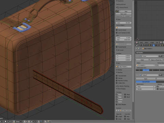164x123 pixels.
Task: Open the Texture properties tab icon
Action: coord(160,45)
